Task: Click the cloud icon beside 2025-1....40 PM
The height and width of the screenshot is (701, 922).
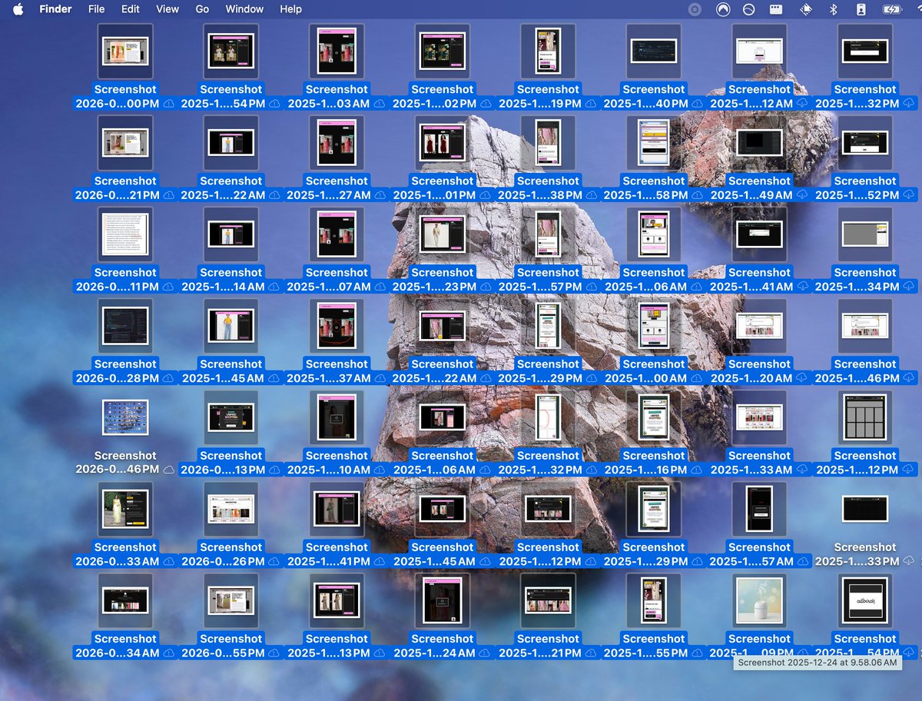Action: tap(697, 103)
